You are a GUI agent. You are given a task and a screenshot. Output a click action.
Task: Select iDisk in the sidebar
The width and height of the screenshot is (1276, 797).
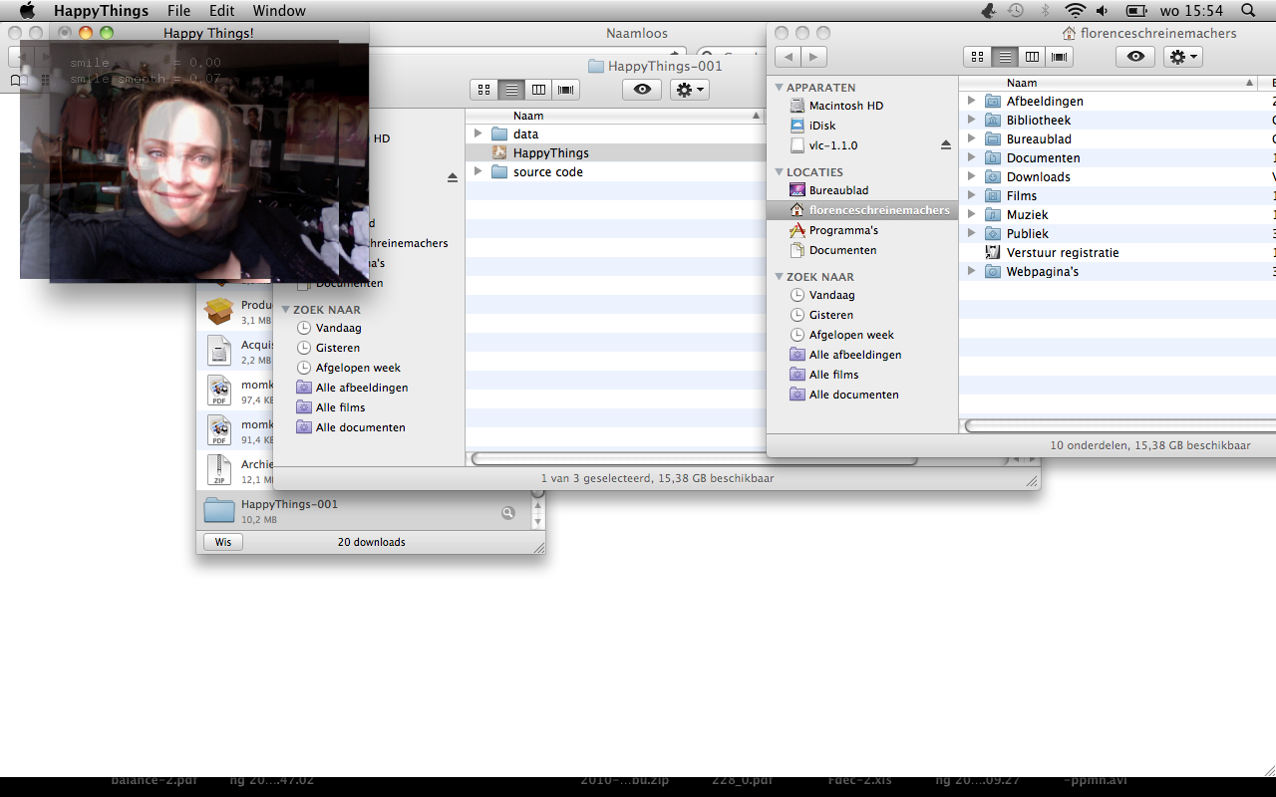tap(822, 126)
